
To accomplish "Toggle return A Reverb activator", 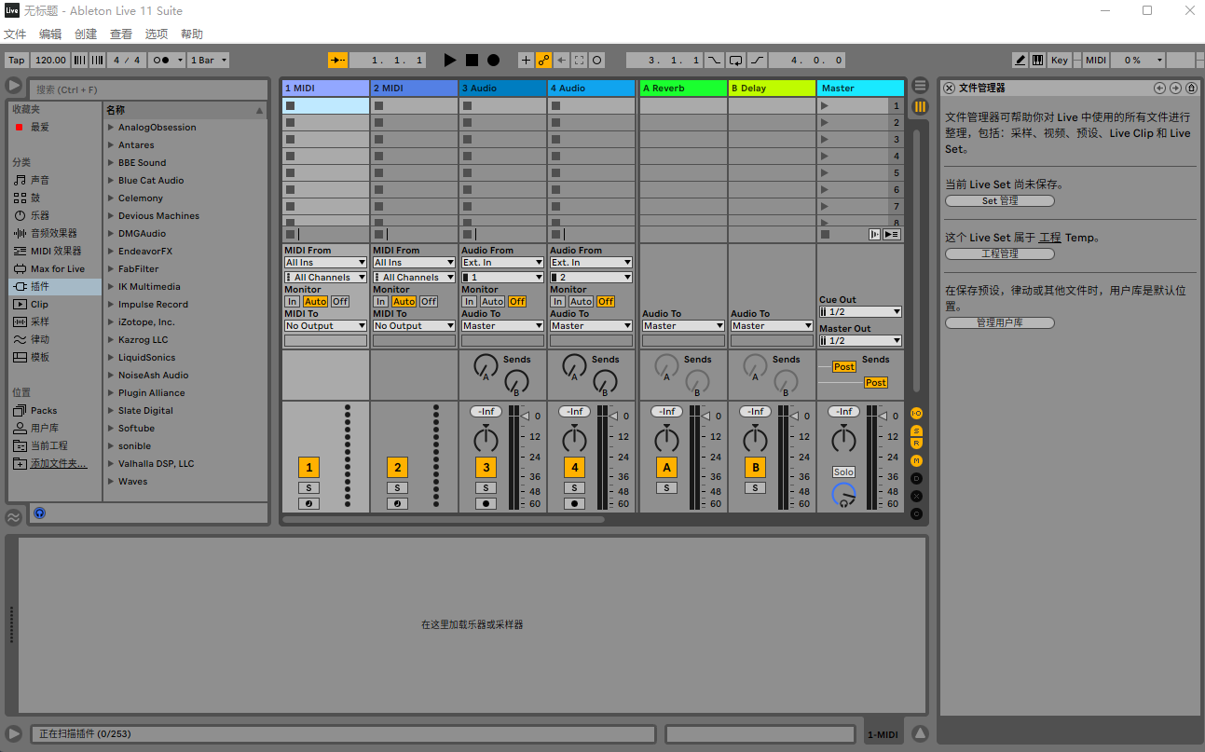I will tap(666, 468).
